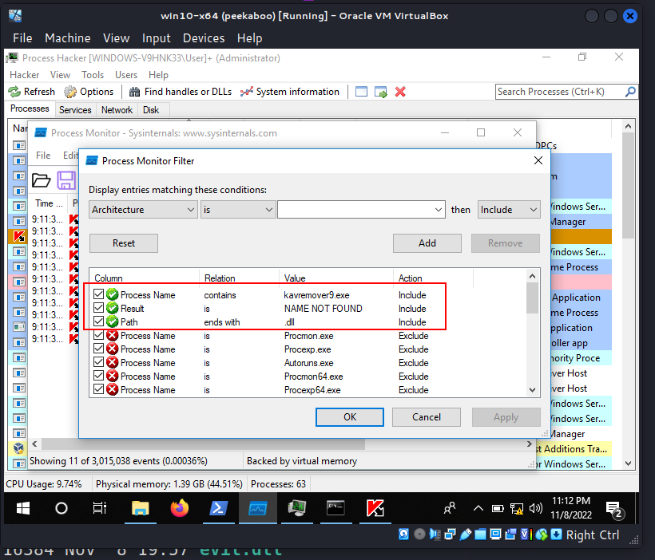Click the 'Showing 11 of 3,015,038 events' status text
This screenshot has width=655, height=560.
pos(118,461)
